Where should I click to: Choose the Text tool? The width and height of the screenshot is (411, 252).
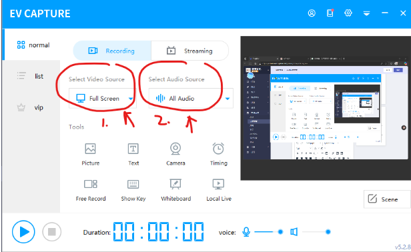133,154
